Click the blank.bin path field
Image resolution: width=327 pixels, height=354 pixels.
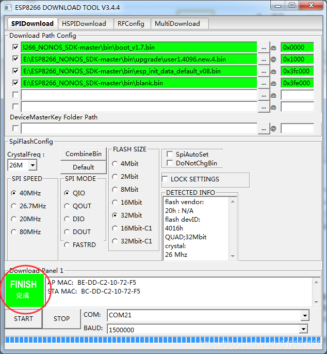coord(139,83)
